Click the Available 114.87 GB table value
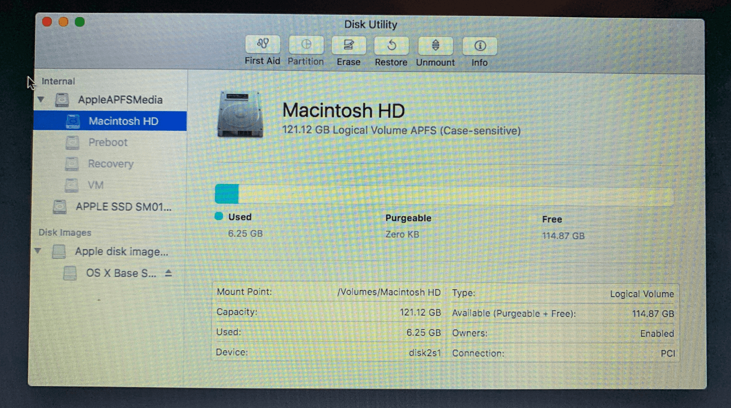The image size is (731, 408). click(653, 314)
